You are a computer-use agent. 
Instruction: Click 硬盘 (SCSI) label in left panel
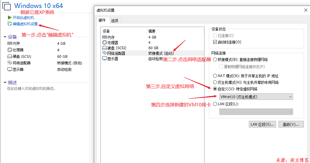pyautogui.click(x=22, y=57)
